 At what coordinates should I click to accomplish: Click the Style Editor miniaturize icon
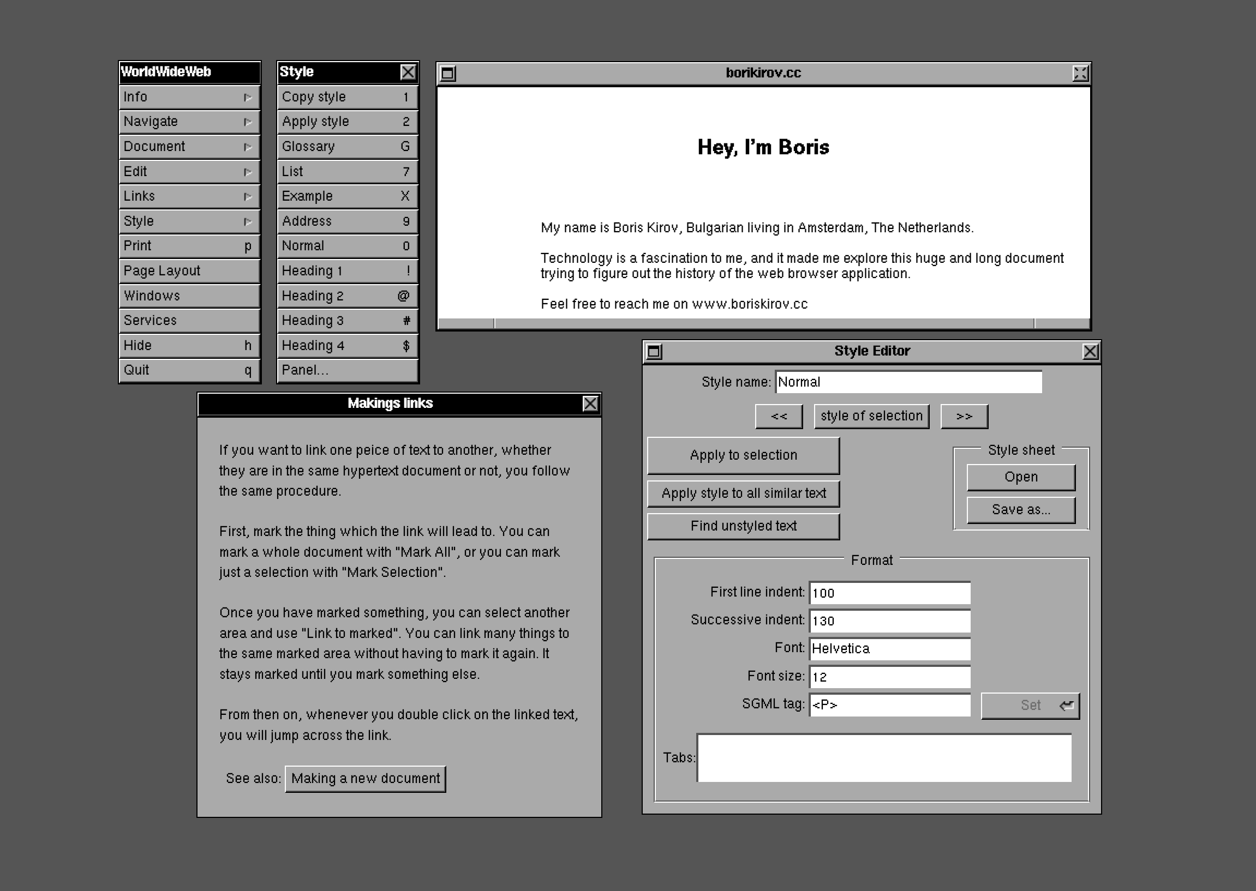(654, 351)
